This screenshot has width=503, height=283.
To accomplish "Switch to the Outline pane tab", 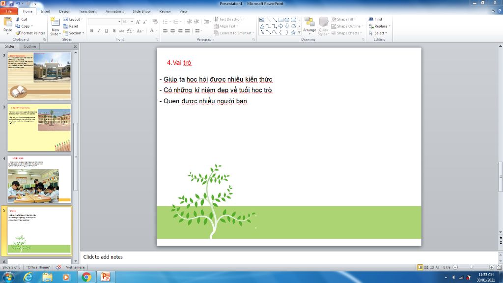I will tap(30, 46).
